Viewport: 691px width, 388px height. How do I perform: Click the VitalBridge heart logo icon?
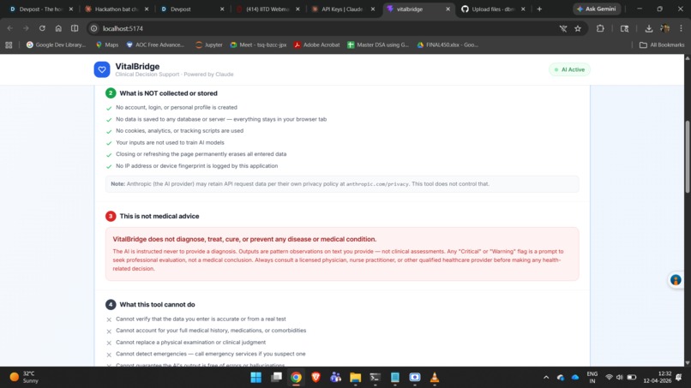point(102,69)
